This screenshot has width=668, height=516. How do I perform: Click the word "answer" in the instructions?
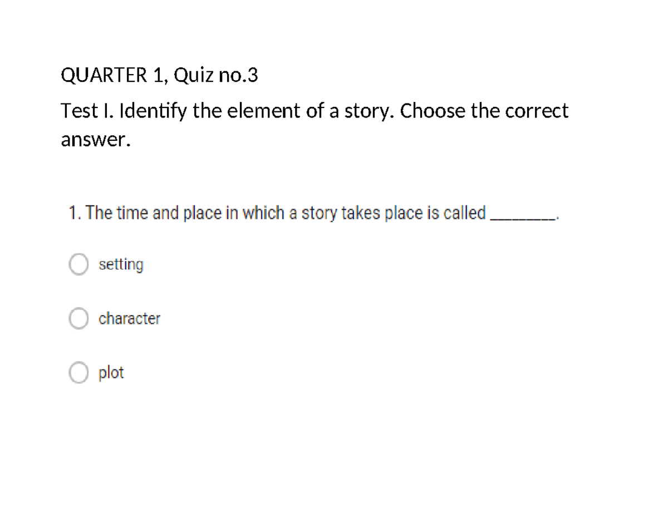coord(95,140)
